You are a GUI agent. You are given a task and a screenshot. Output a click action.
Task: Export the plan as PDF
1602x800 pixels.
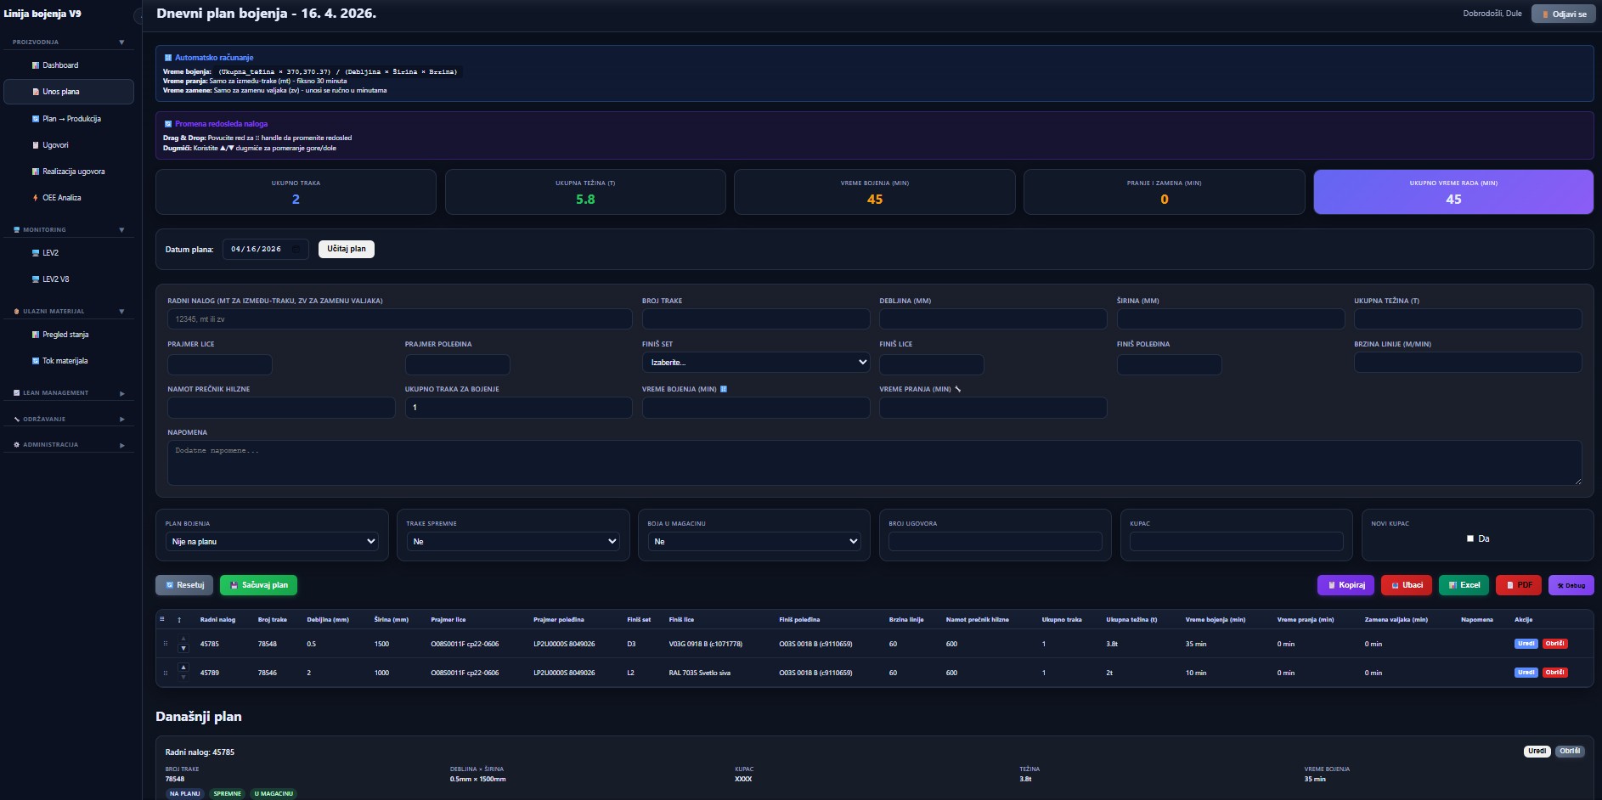1519,585
